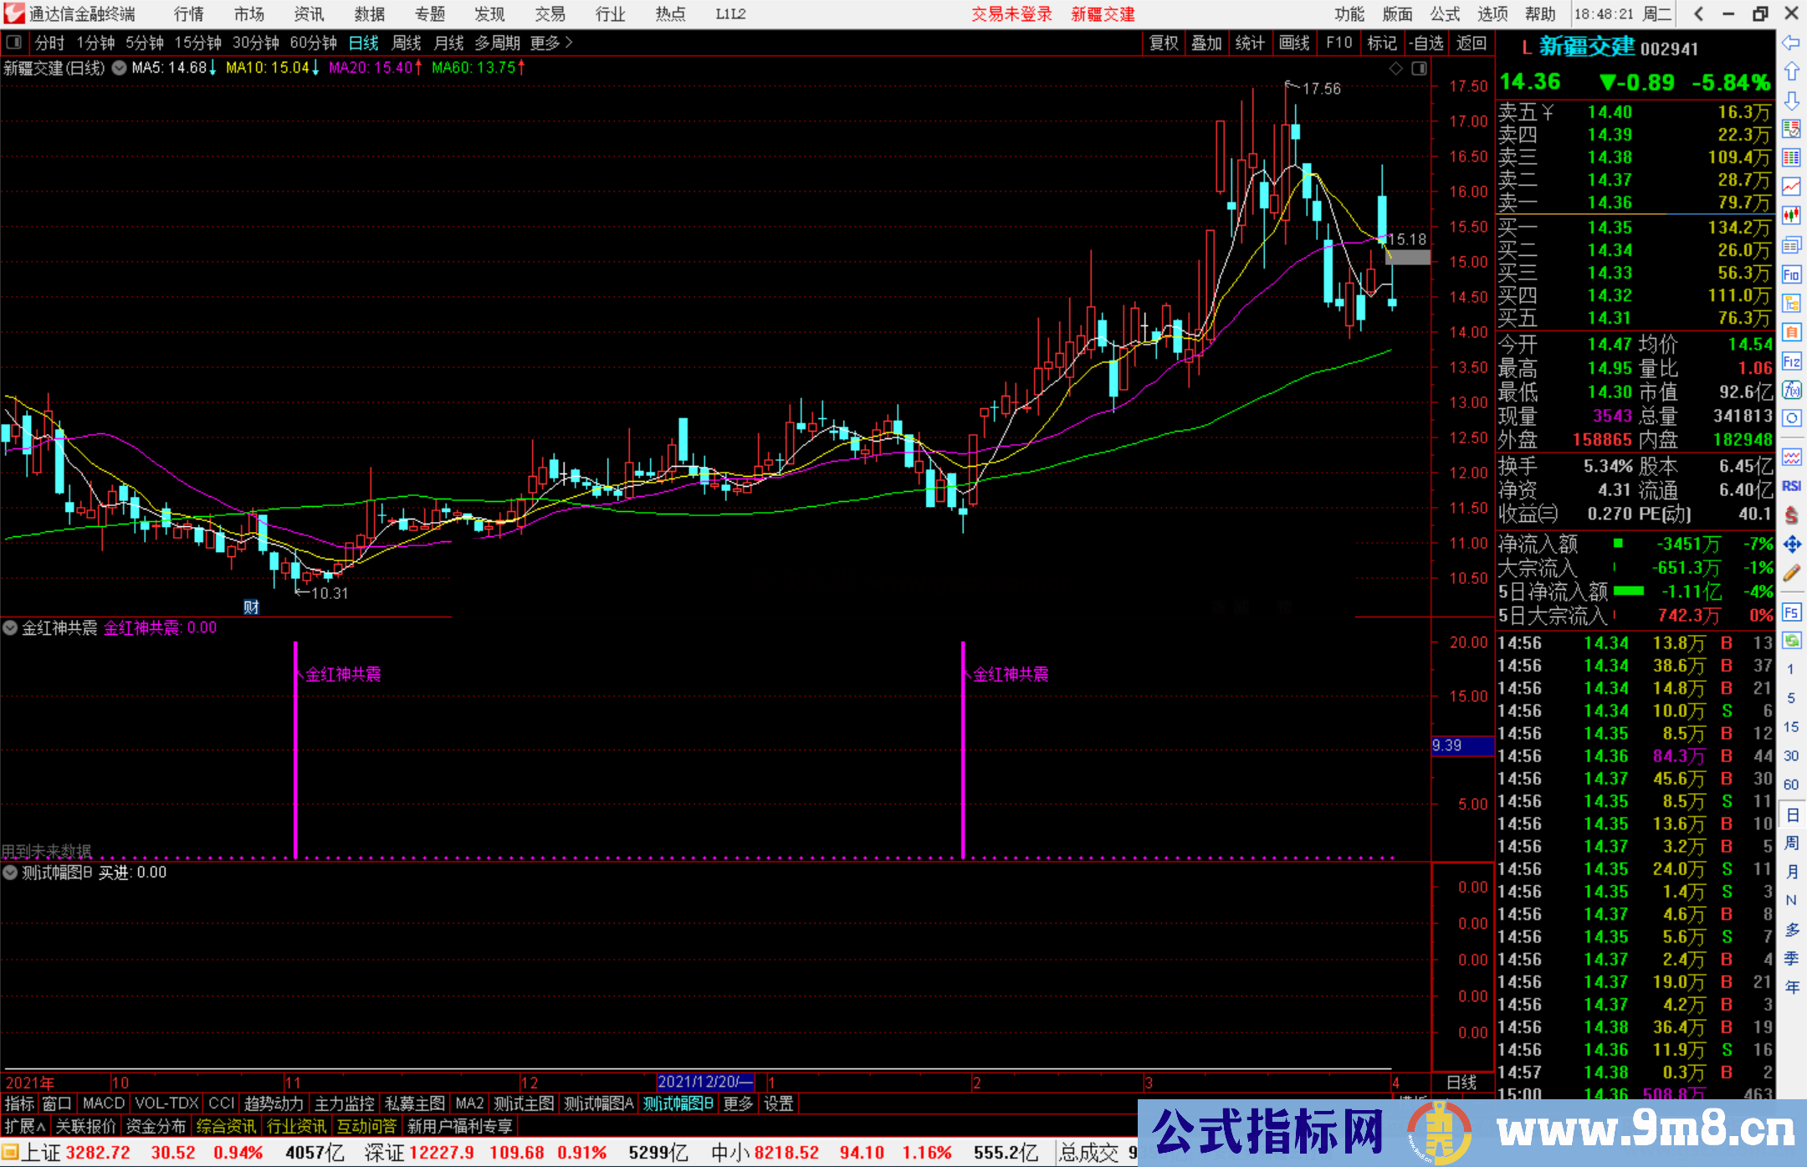Click the 交易未登录 login link

1012,14
